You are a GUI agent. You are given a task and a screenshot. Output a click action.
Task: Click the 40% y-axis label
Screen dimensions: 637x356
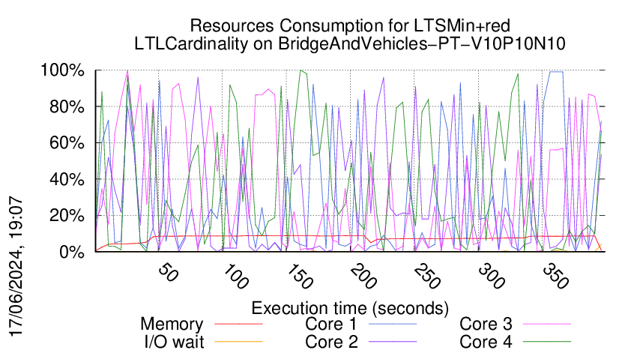67,179
